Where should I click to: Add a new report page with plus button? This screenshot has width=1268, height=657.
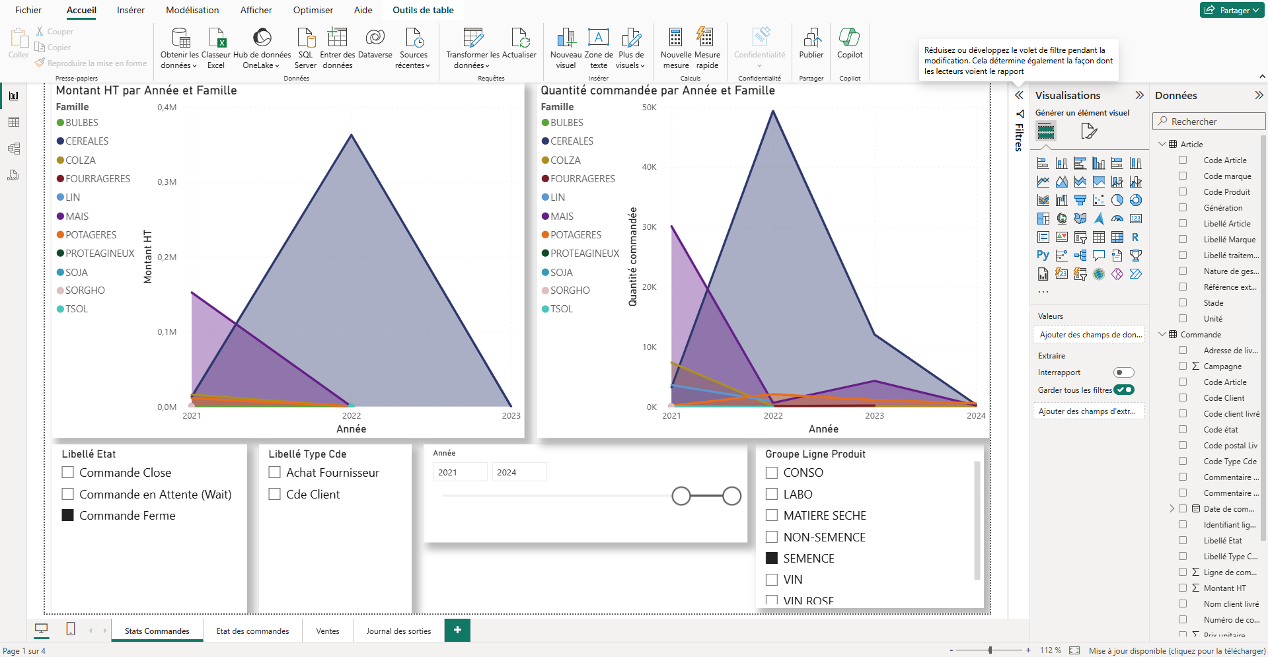point(457,630)
